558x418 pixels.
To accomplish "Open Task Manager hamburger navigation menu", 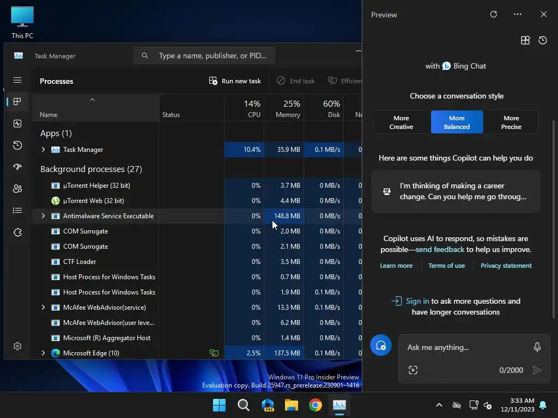I will tap(17, 80).
